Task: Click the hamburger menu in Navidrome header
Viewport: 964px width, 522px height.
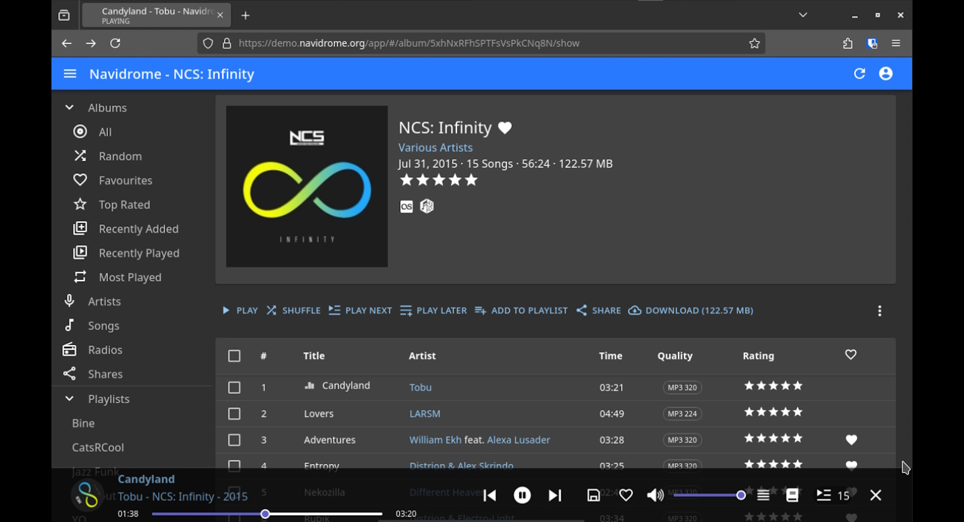Action: pyautogui.click(x=70, y=74)
